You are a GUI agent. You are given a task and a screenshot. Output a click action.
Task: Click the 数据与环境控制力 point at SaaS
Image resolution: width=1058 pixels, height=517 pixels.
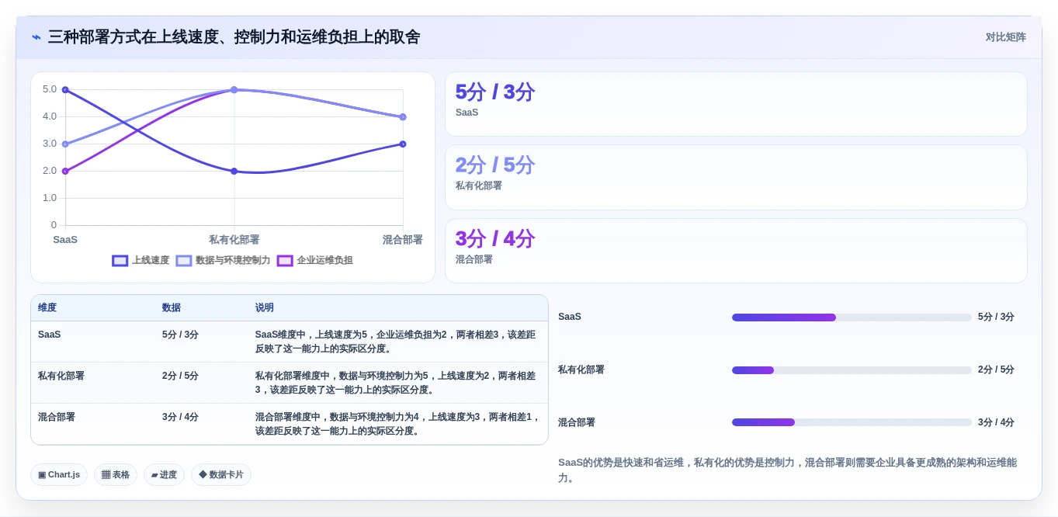point(65,144)
